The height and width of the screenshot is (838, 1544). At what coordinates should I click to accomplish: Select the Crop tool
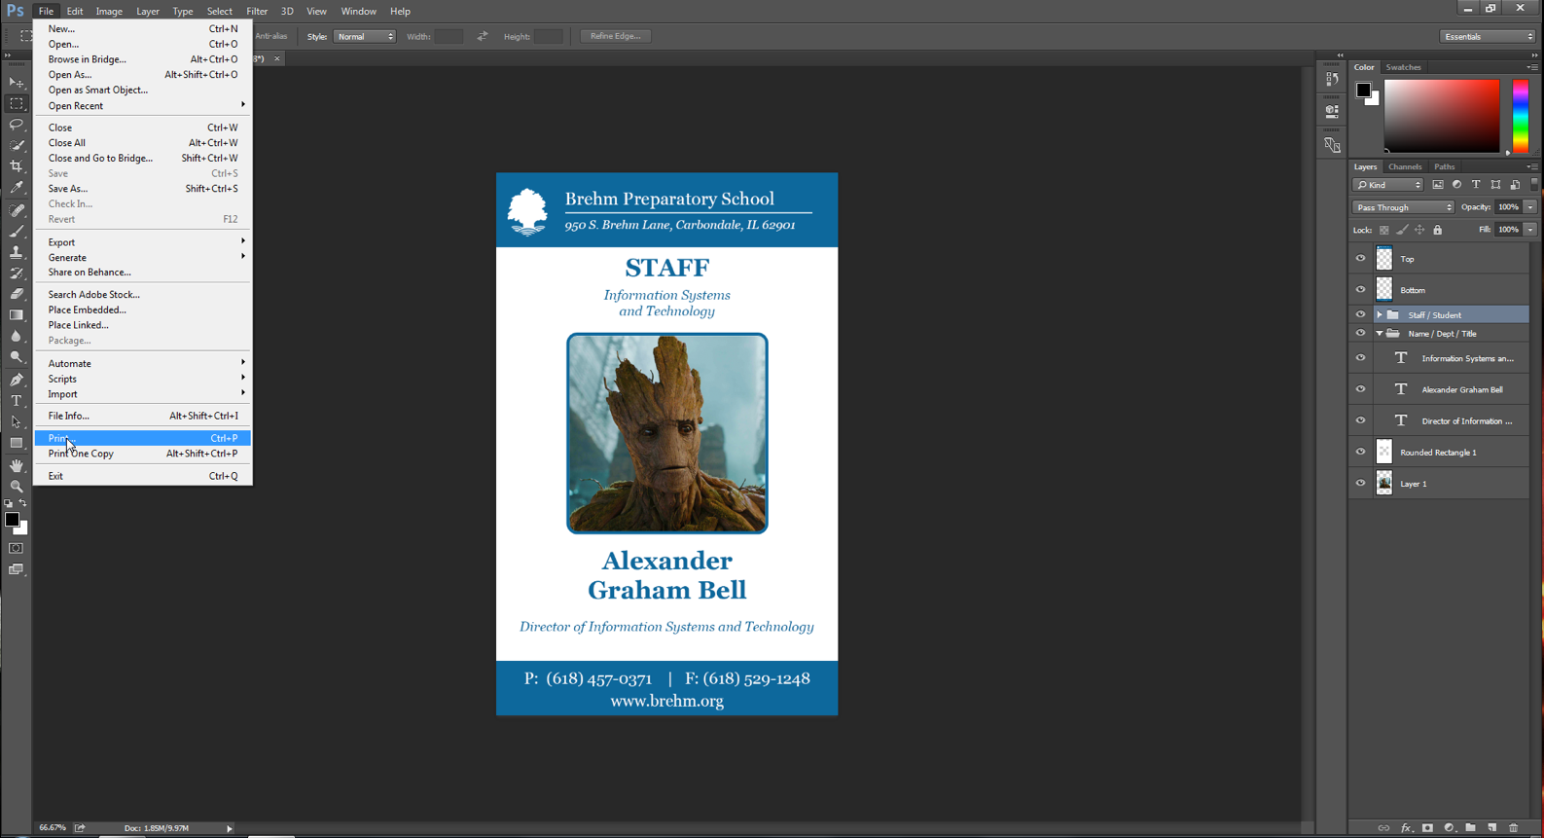pyautogui.click(x=17, y=166)
